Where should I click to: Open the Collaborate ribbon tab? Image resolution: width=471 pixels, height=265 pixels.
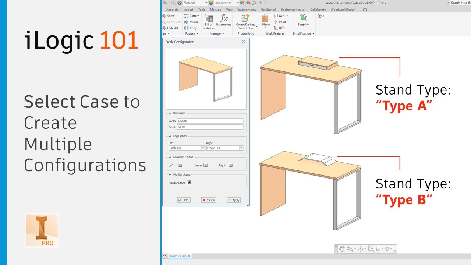click(318, 10)
